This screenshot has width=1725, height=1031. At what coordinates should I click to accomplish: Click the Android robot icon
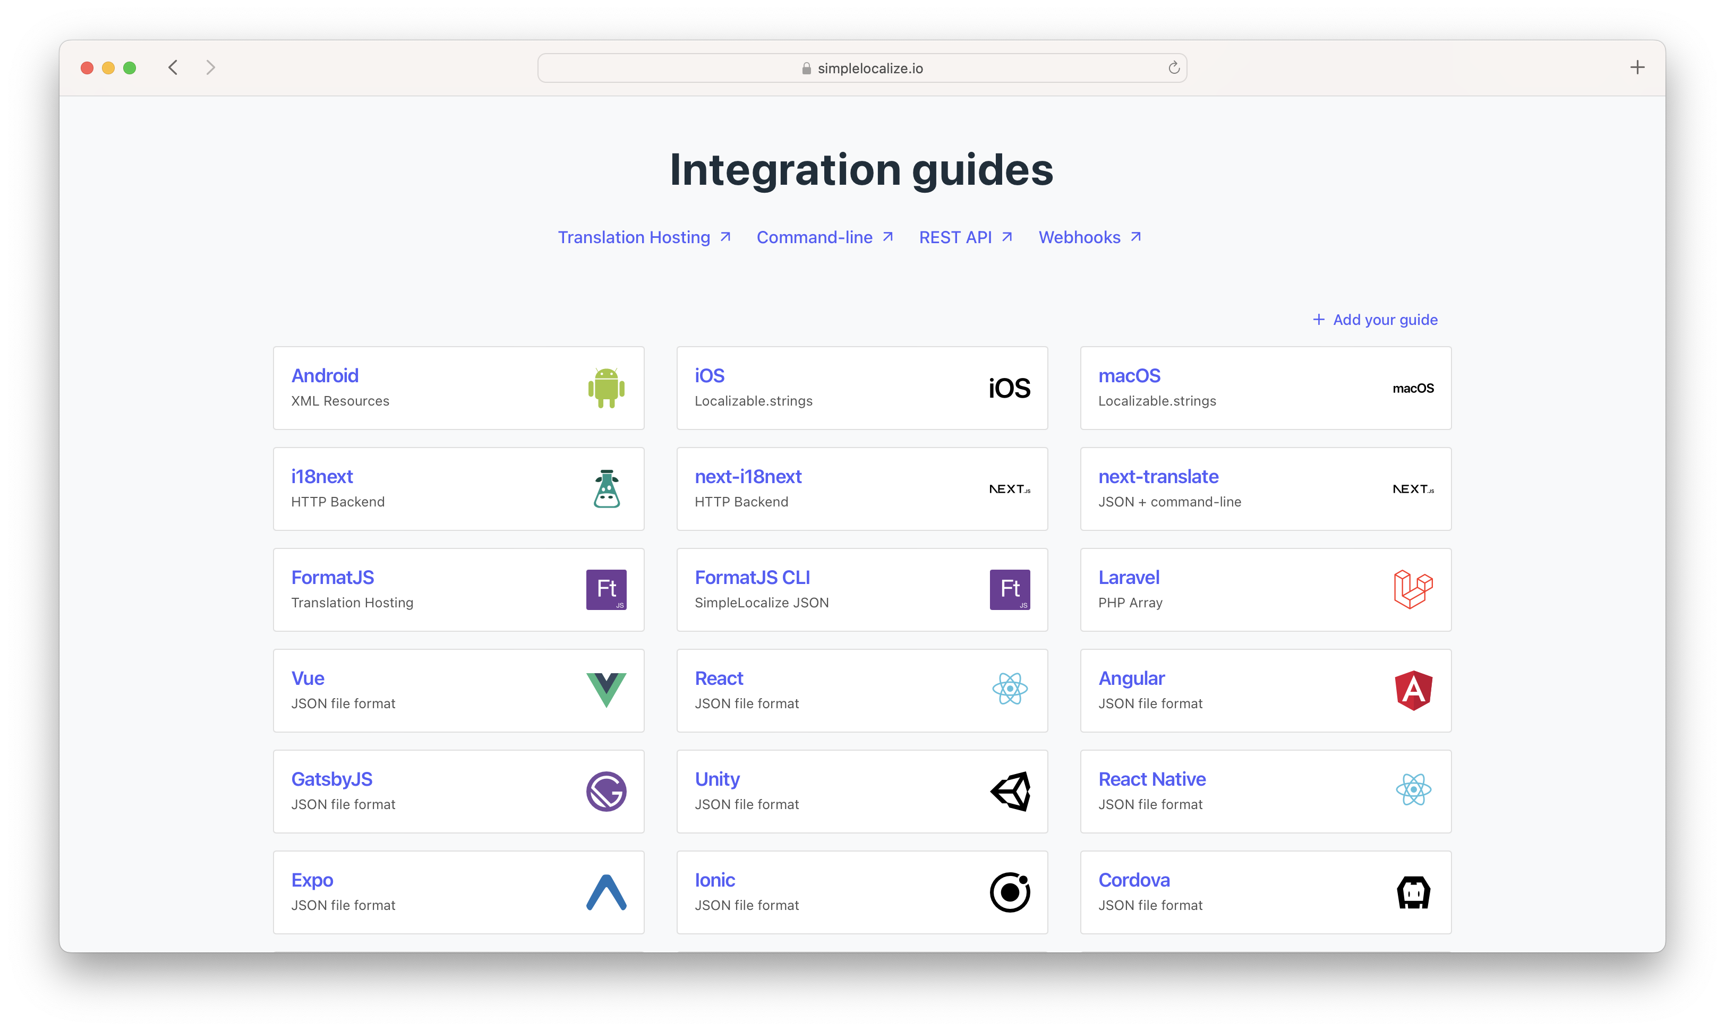coord(606,388)
